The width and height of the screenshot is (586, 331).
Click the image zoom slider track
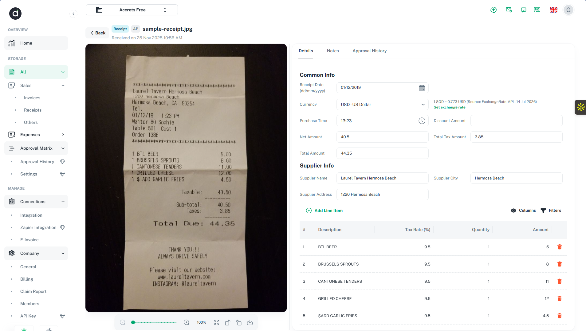click(x=154, y=322)
